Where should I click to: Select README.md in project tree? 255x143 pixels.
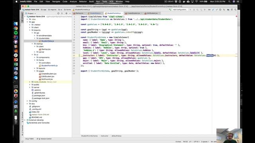point(37,118)
